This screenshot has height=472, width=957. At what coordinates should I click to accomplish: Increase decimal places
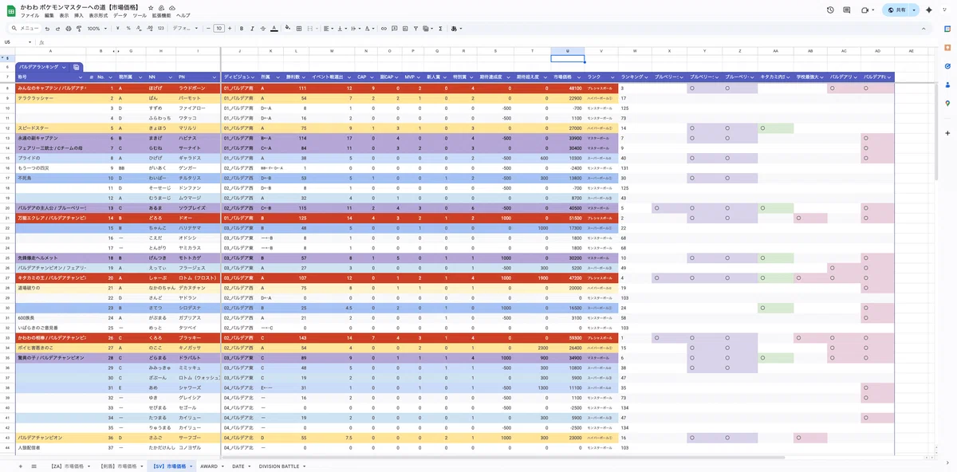point(150,28)
